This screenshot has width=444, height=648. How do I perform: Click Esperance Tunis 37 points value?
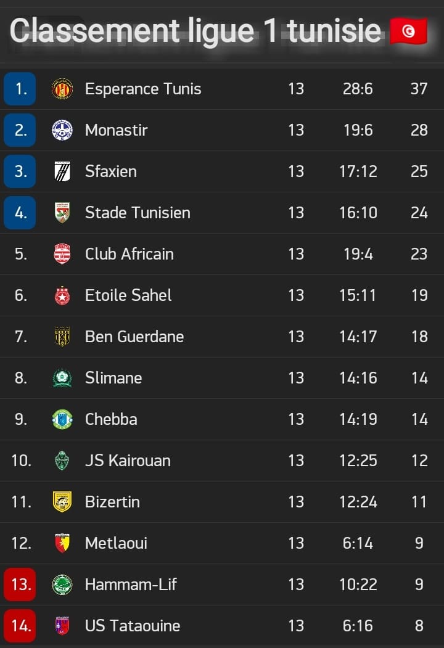[x=419, y=88]
